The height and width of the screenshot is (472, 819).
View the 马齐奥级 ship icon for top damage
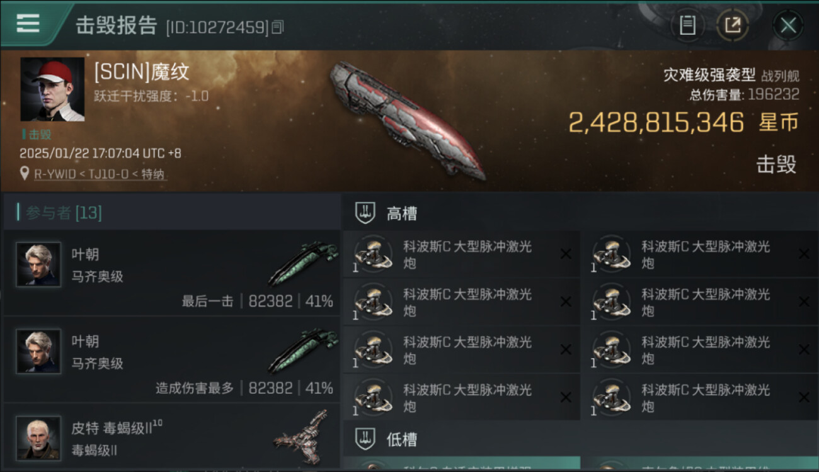click(x=303, y=349)
